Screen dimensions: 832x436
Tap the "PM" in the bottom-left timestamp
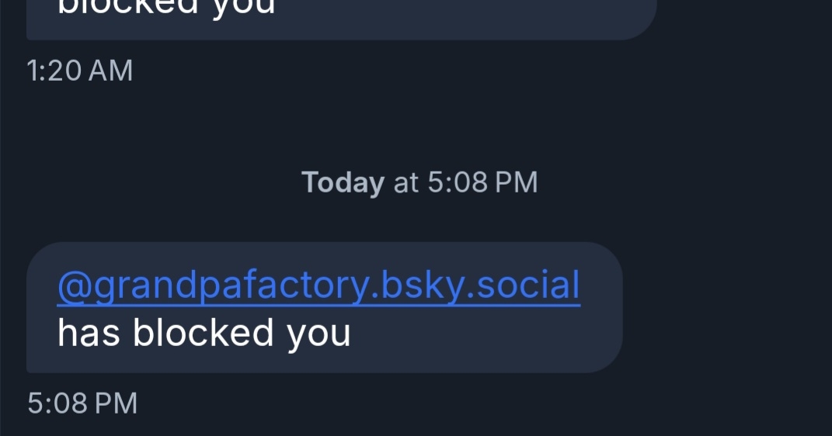point(117,403)
